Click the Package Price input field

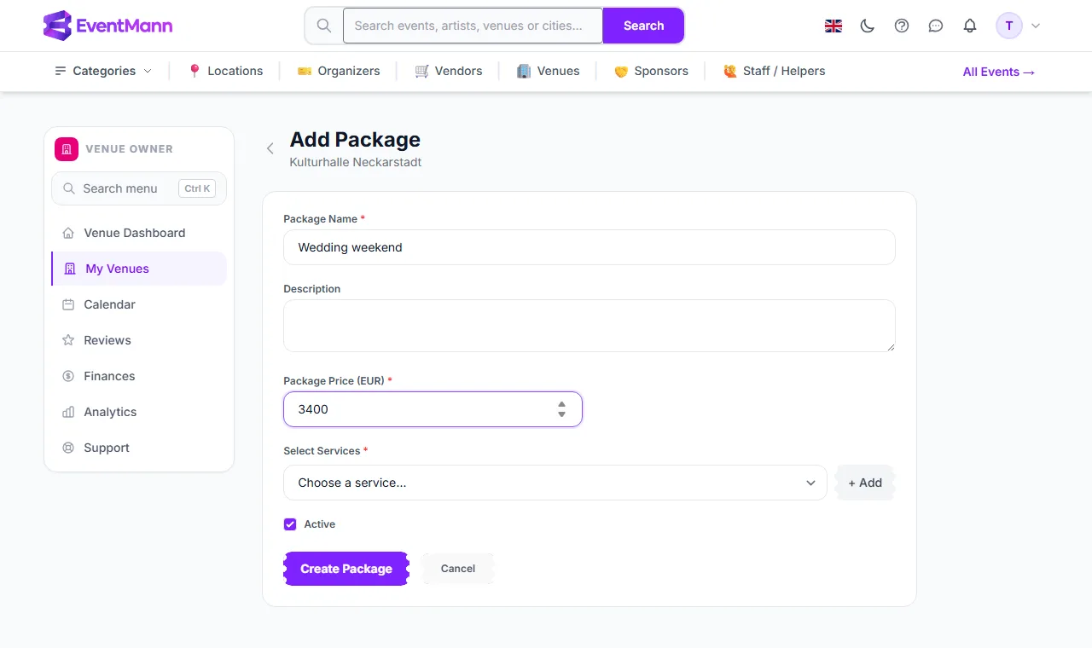pos(433,409)
